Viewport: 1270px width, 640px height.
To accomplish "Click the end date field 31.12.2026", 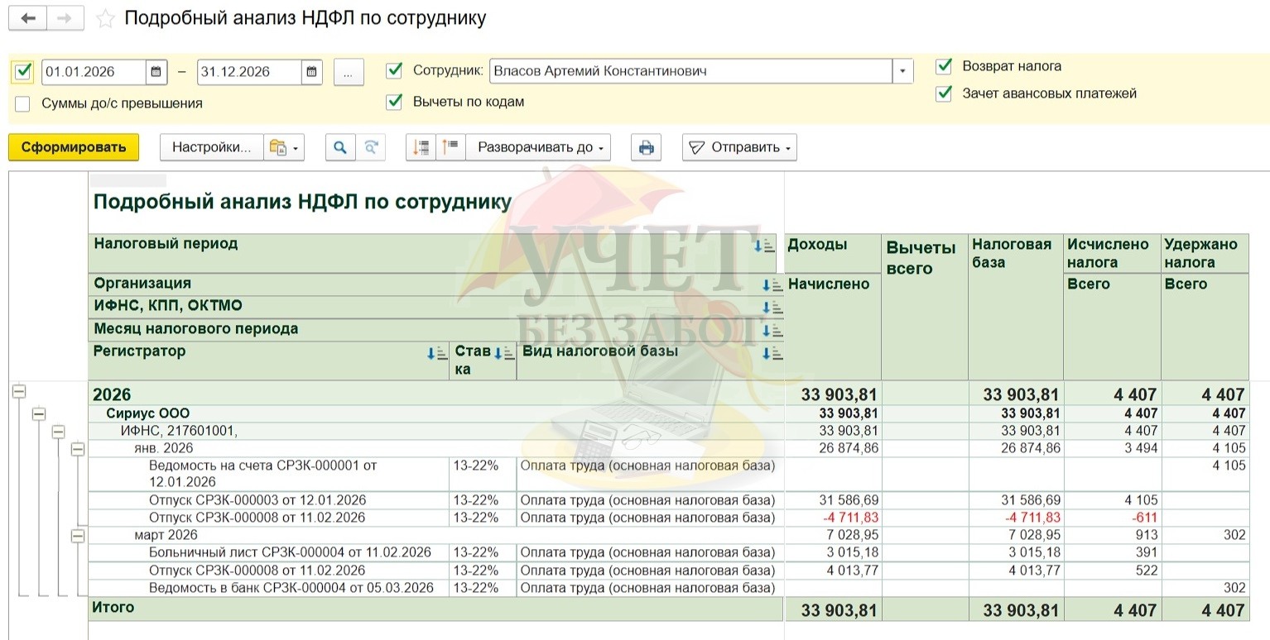I will click(249, 72).
